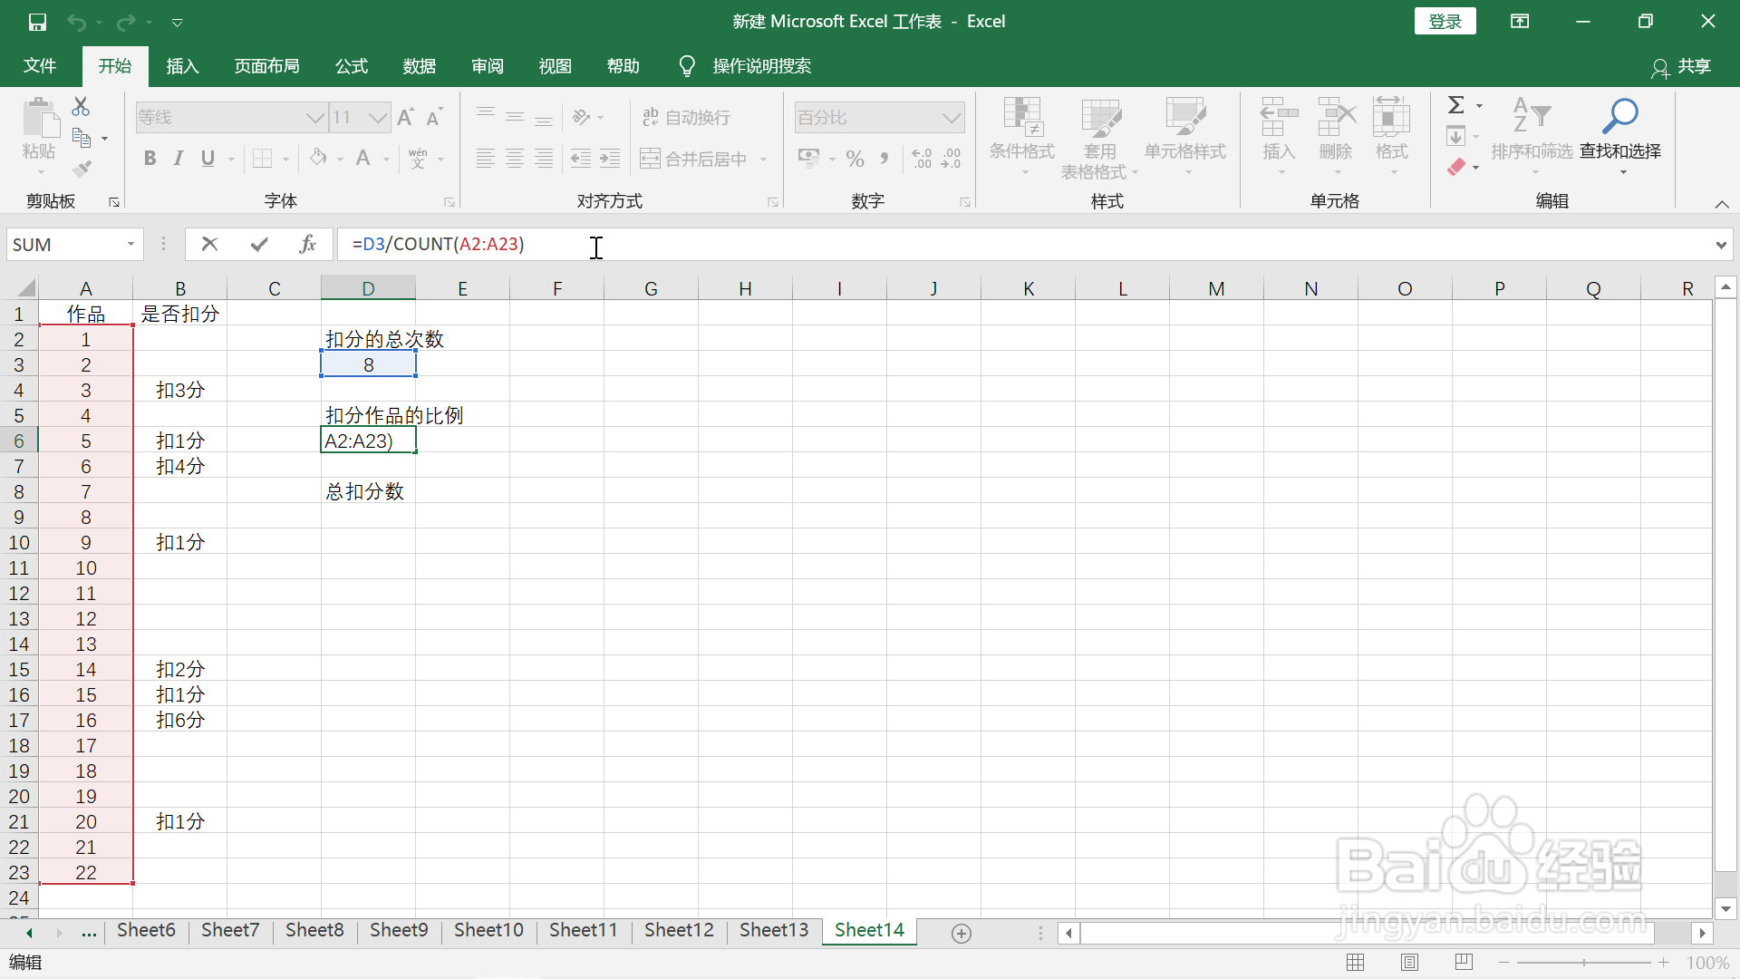Screen dimensions: 1740x979
Task: Expand the formula bar with chevron
Action: tap(1720, 245)
